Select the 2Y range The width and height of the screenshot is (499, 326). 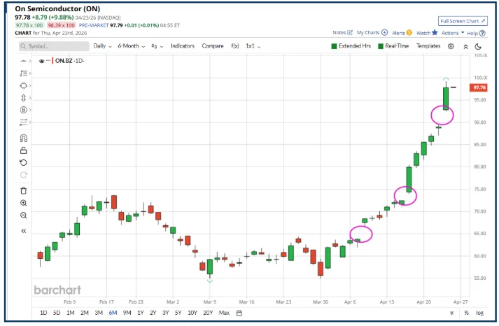click(x=153, y=313)
